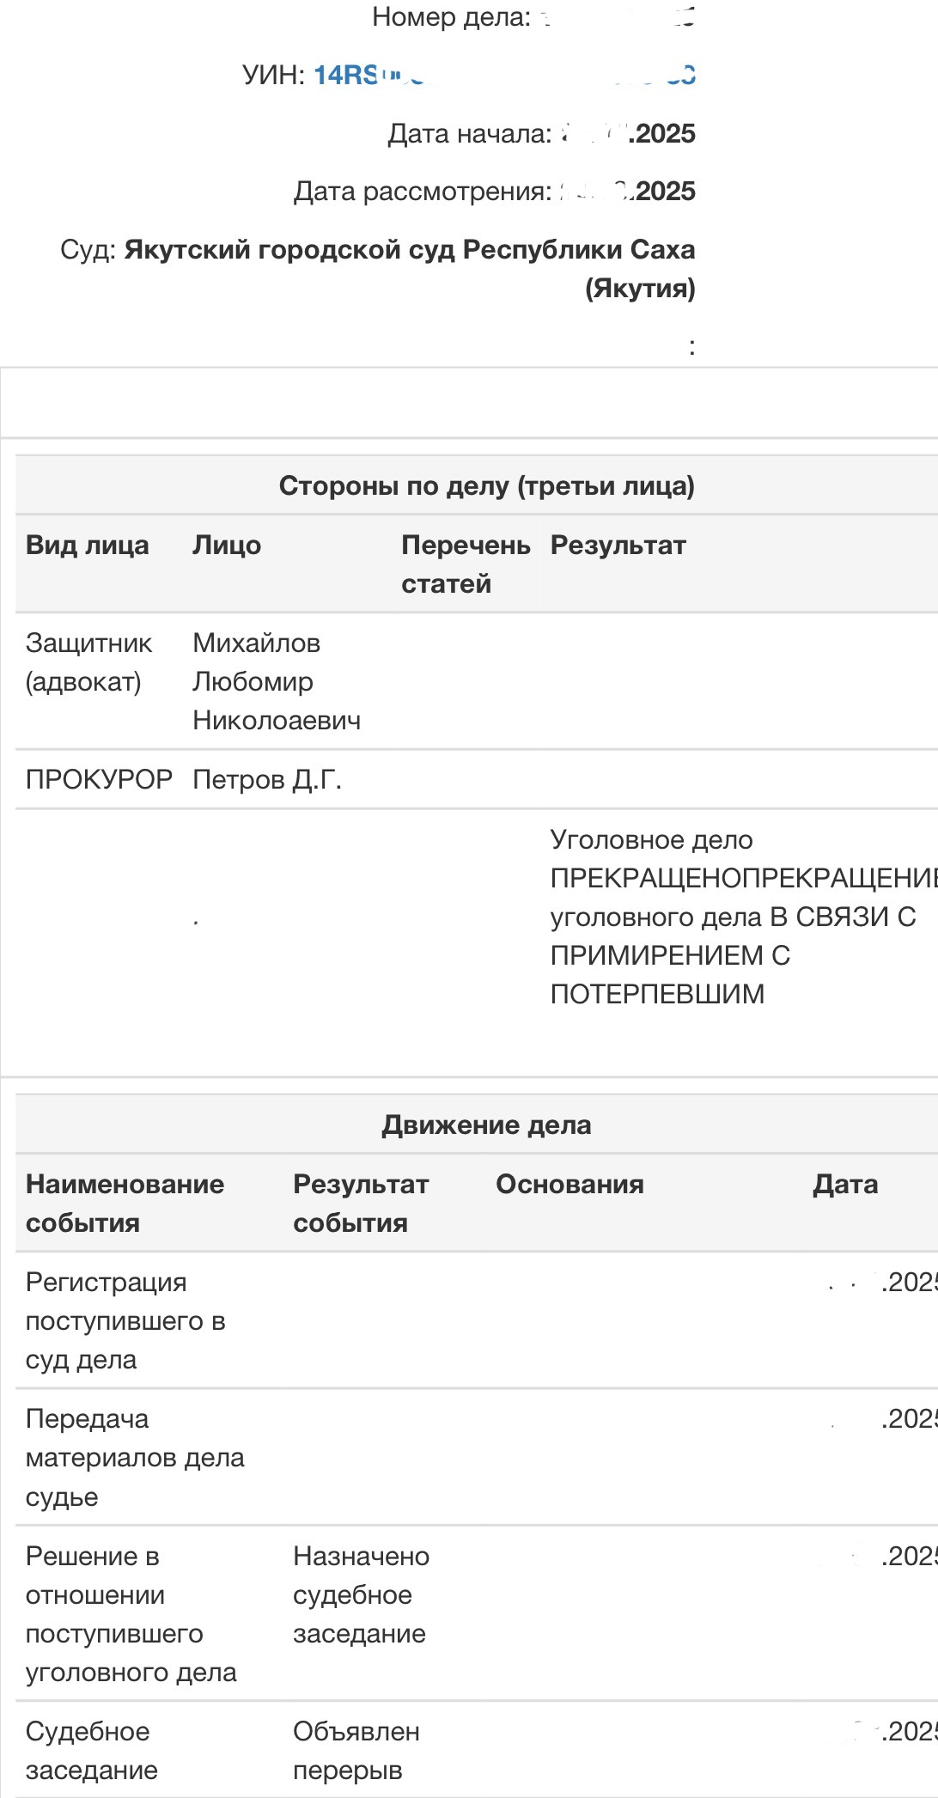Click the Дата column header
938x1798 pixels.
pos(845,1185)
